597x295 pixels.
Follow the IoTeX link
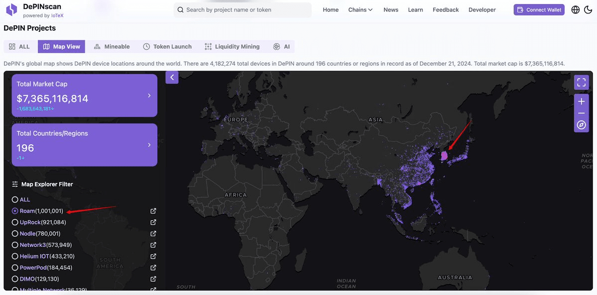57,15
